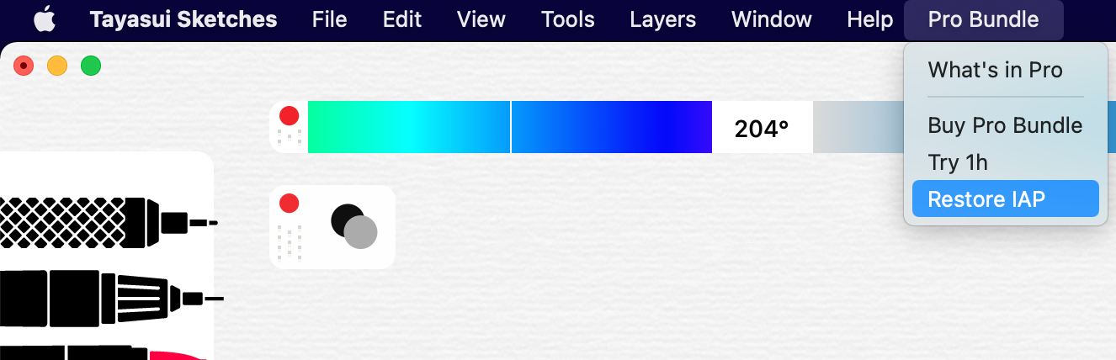This screenshot has height=360, width=1116.
Task: Open the Tools menu
Action: [568, 19]
